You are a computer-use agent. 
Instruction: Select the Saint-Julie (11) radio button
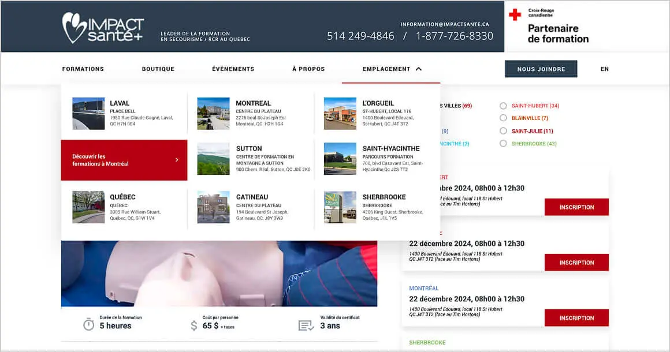pos(503,130)
